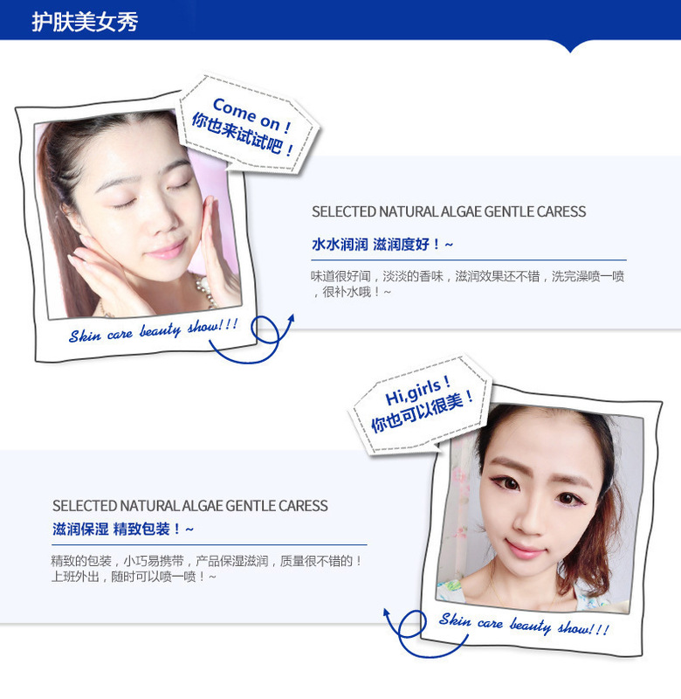681x699 pixels.
Task: Click the review text starting 精致的包装
Action: (x=207, y=569)
